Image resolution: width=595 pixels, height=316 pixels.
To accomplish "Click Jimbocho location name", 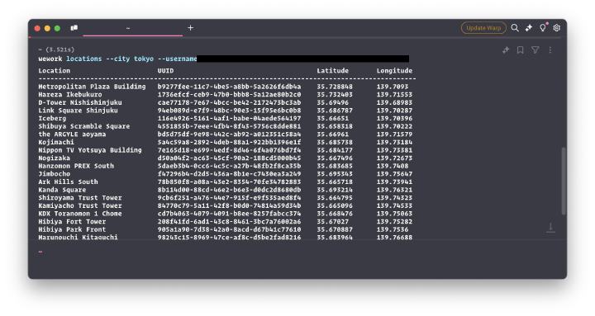I will pos(55,174).
